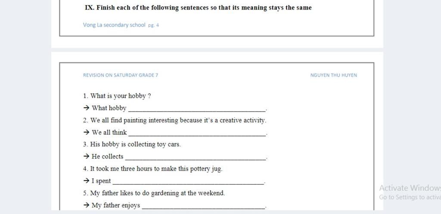The image size is (441, 214).
Task: Click the arrow before "What hobby"
Action: [x=86, y=108]
